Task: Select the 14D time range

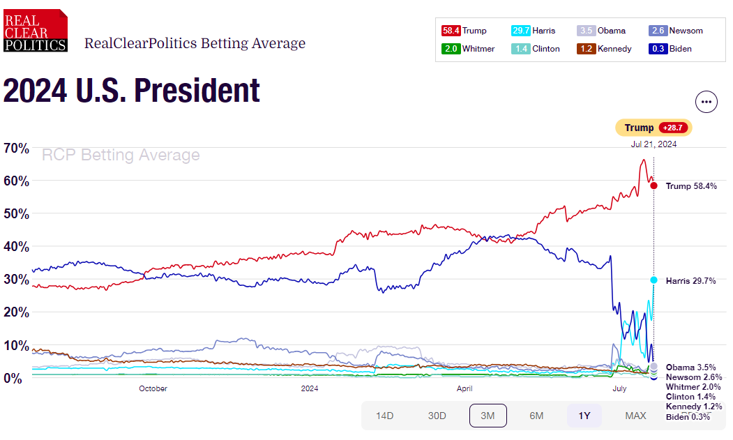Action: tap(385, 416)
